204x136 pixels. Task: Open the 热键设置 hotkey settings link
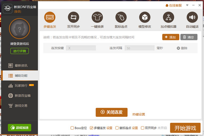coord(138,114)
